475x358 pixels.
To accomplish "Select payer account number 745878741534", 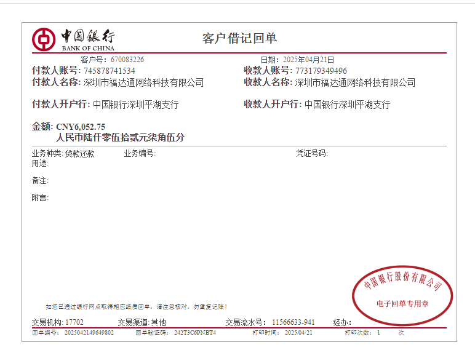I will coord(110,71).
